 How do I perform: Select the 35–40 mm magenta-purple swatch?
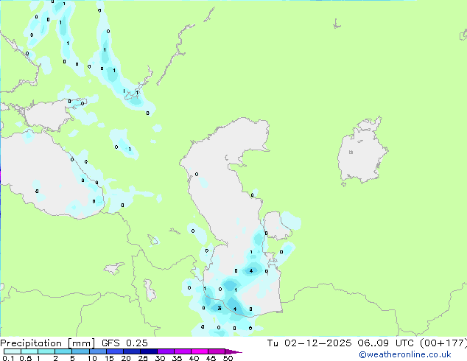coord(182,351)
